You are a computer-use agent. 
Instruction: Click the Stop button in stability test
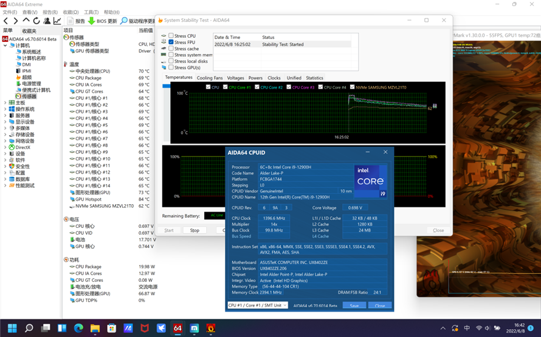coord(195,230)
